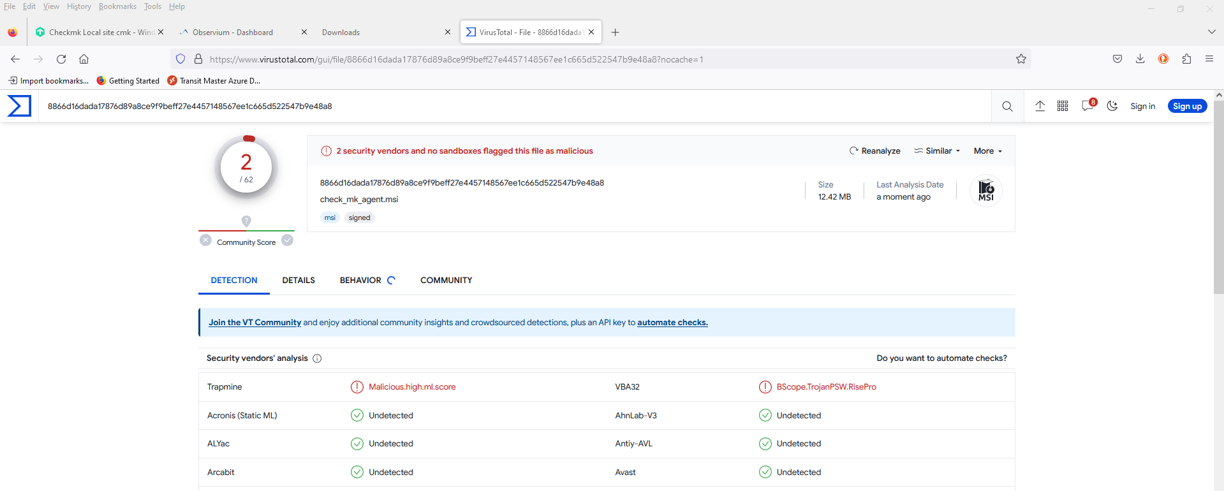Click the Save to Pocket icon
The image size is (1224, 491).
click(x=1117, y=59)
